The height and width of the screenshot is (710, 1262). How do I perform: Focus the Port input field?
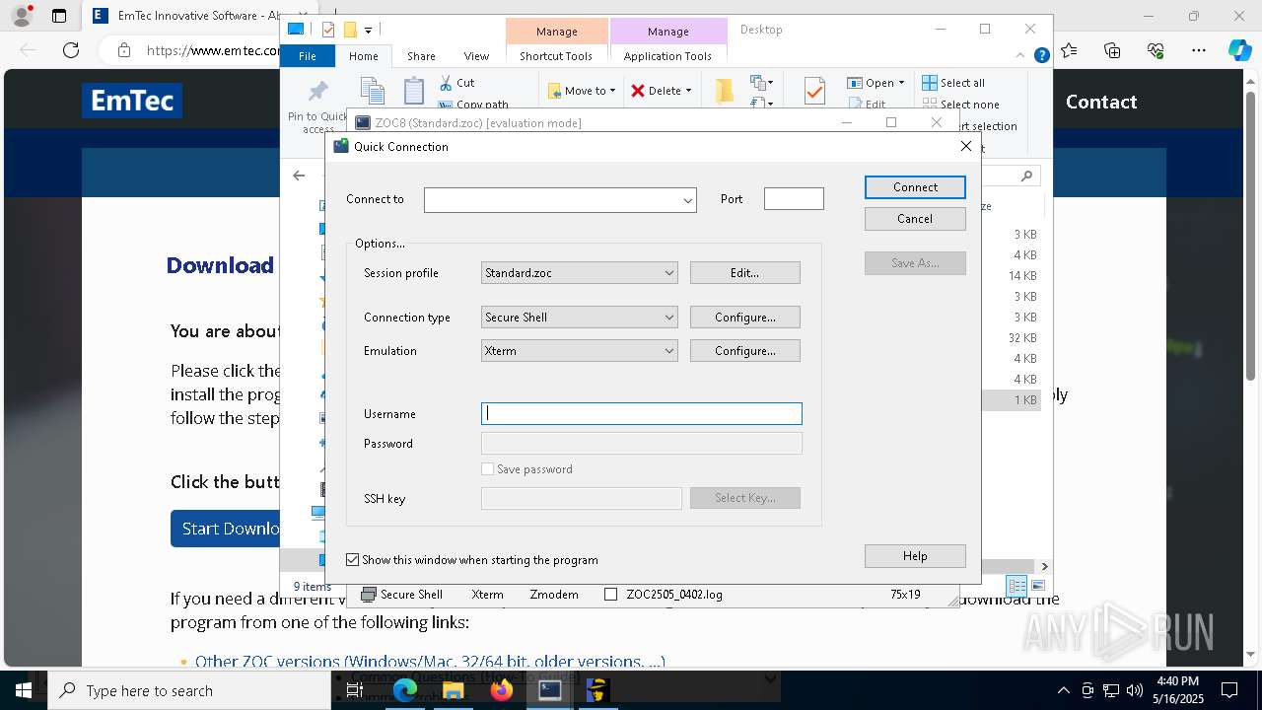(794, 199)
